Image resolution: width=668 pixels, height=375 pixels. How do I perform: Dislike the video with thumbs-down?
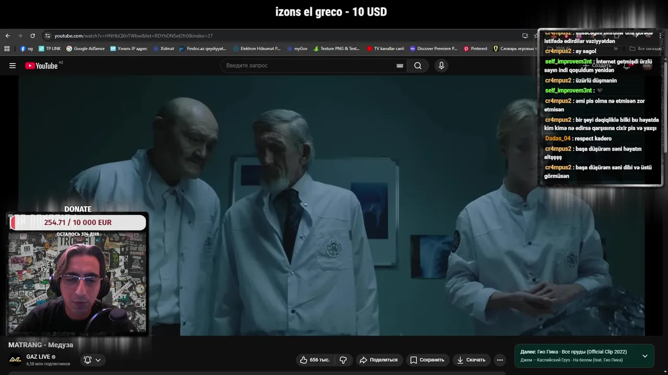tap(343, 360)
